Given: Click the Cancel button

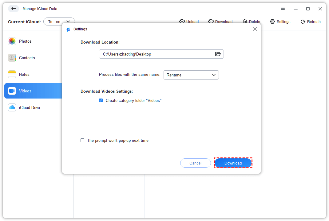Looking at the screenshot, I should pyautogui.click(x=195, y=163).
